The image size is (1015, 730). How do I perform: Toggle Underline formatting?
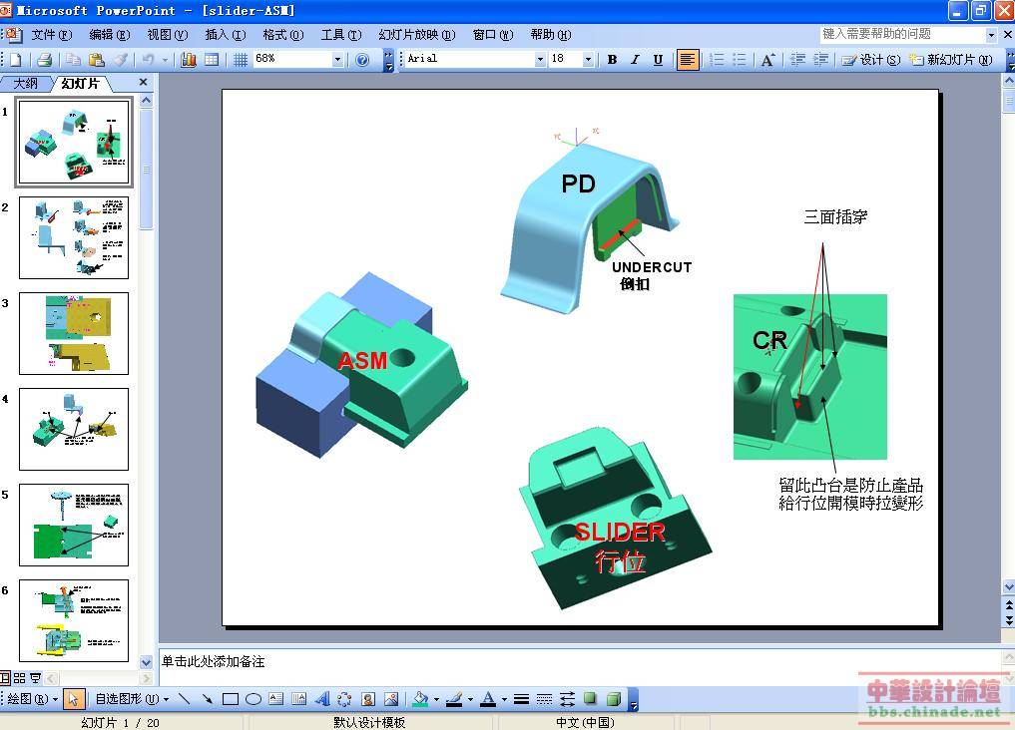[658, 60]
